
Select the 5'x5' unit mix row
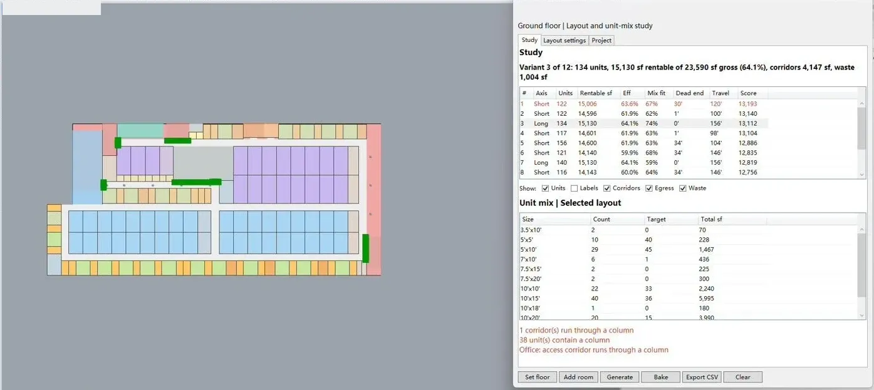642,240
